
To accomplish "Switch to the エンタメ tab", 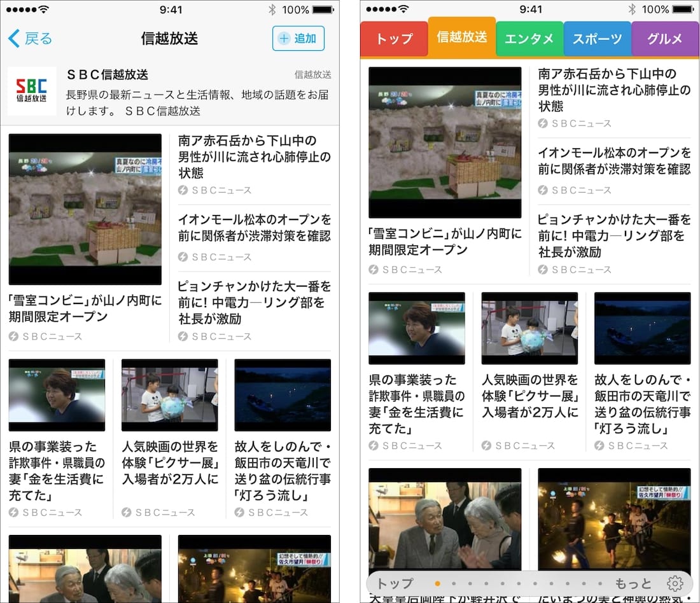I will tap(529, 39).
